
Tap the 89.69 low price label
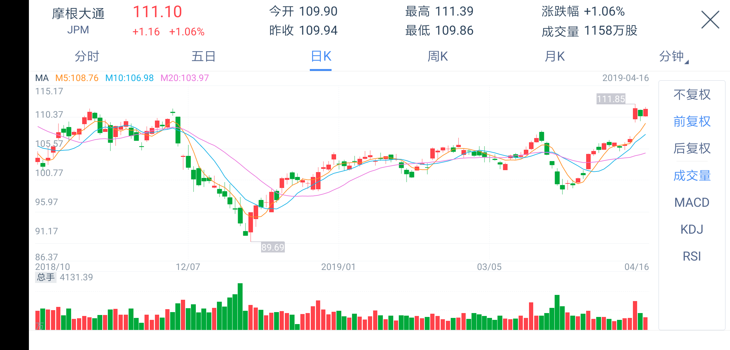[273, 247]
